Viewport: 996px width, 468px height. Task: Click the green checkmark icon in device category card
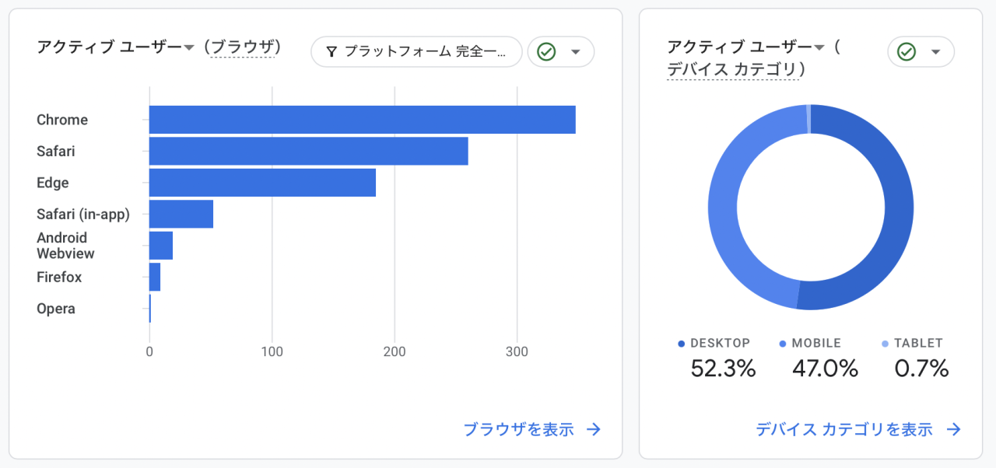pos(906,52)
